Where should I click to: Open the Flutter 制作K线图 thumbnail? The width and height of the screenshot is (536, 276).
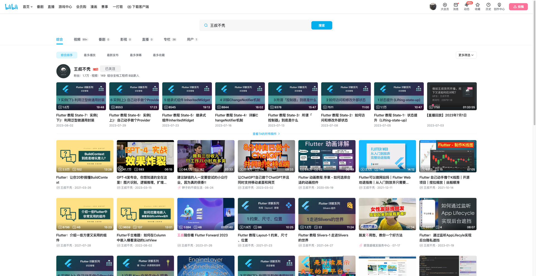(448, 156)
